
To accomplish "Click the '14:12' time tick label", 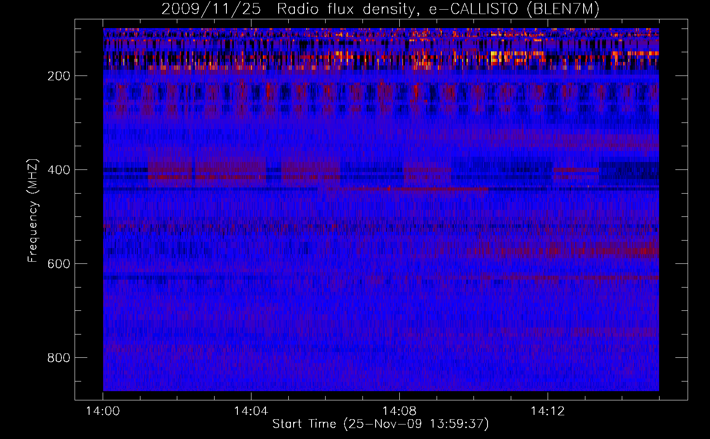I will 548,411.
